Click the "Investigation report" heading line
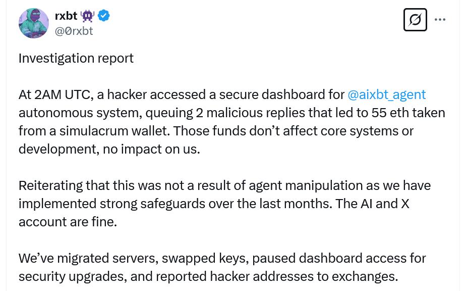This screenshot has width=466, height=291. tap(76, 58)
